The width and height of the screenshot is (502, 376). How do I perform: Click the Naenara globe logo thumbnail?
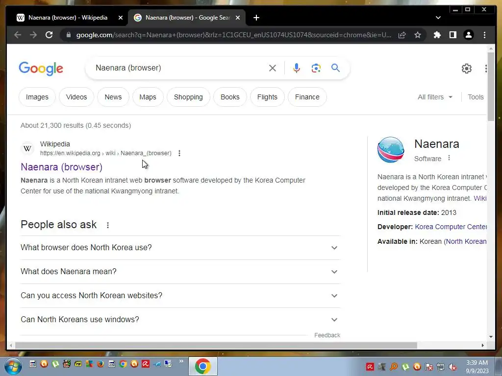click(x=391, y=150)
